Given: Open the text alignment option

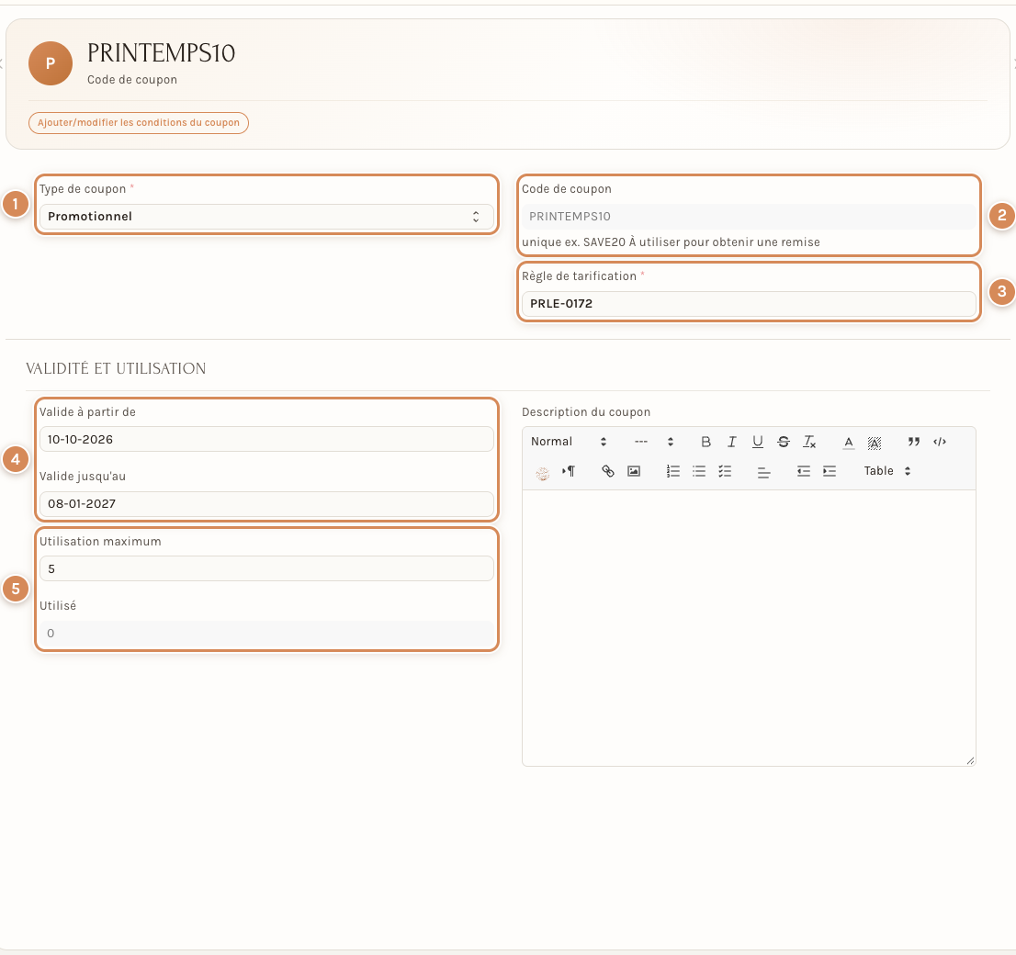Looking at the screenshot, I should click(x=764, y=472).
